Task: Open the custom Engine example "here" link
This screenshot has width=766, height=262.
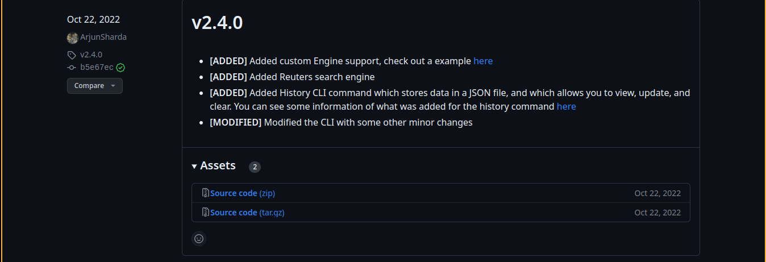Action: click(483, 61)
